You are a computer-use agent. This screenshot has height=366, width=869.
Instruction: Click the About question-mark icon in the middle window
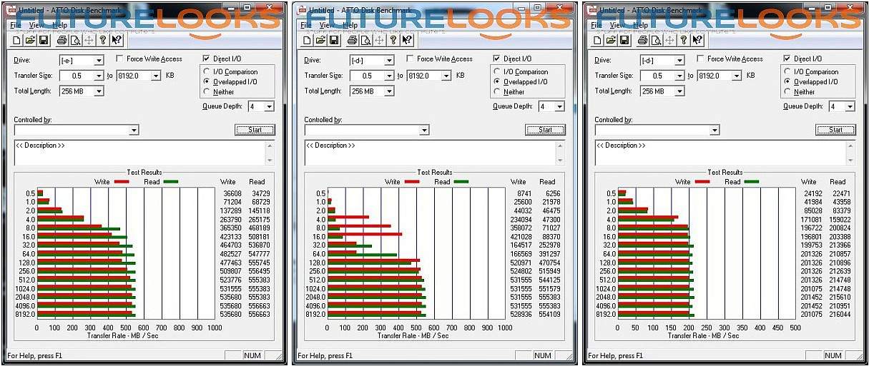393,40
